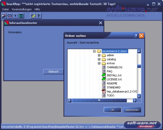The image size is (163, 130).
Task: Select the LICENSE.txt file label
Action: [114, 79]
